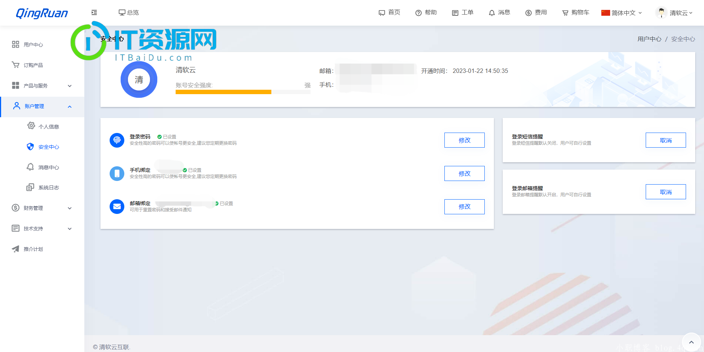
Task: Click the 清软云 account name text
Action: pos(186,70)
